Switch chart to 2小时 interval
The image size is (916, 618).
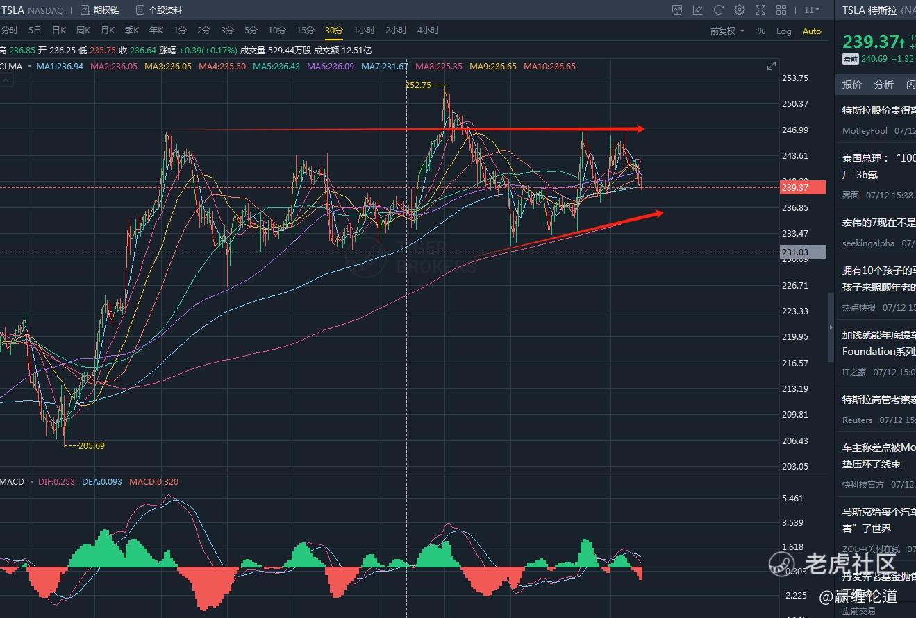(396, 31)
